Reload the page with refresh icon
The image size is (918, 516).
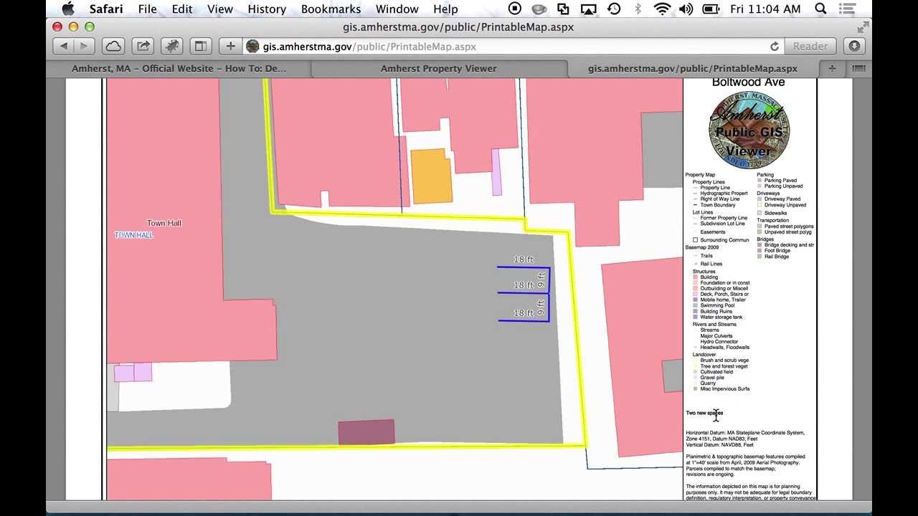775,46
